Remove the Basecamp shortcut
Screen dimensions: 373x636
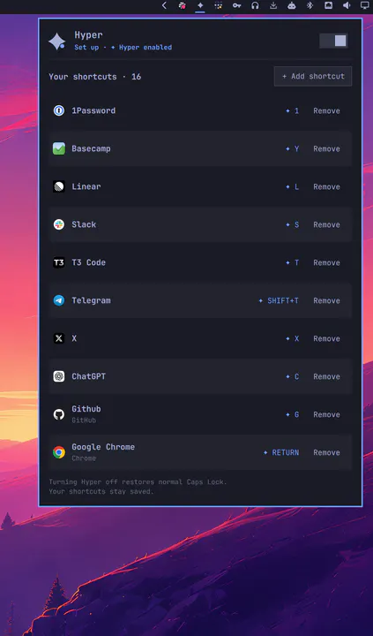[326, 149]
